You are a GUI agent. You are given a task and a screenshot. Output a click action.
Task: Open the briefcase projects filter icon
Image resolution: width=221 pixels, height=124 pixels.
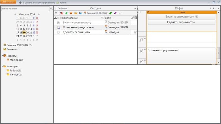pos(71,13)
